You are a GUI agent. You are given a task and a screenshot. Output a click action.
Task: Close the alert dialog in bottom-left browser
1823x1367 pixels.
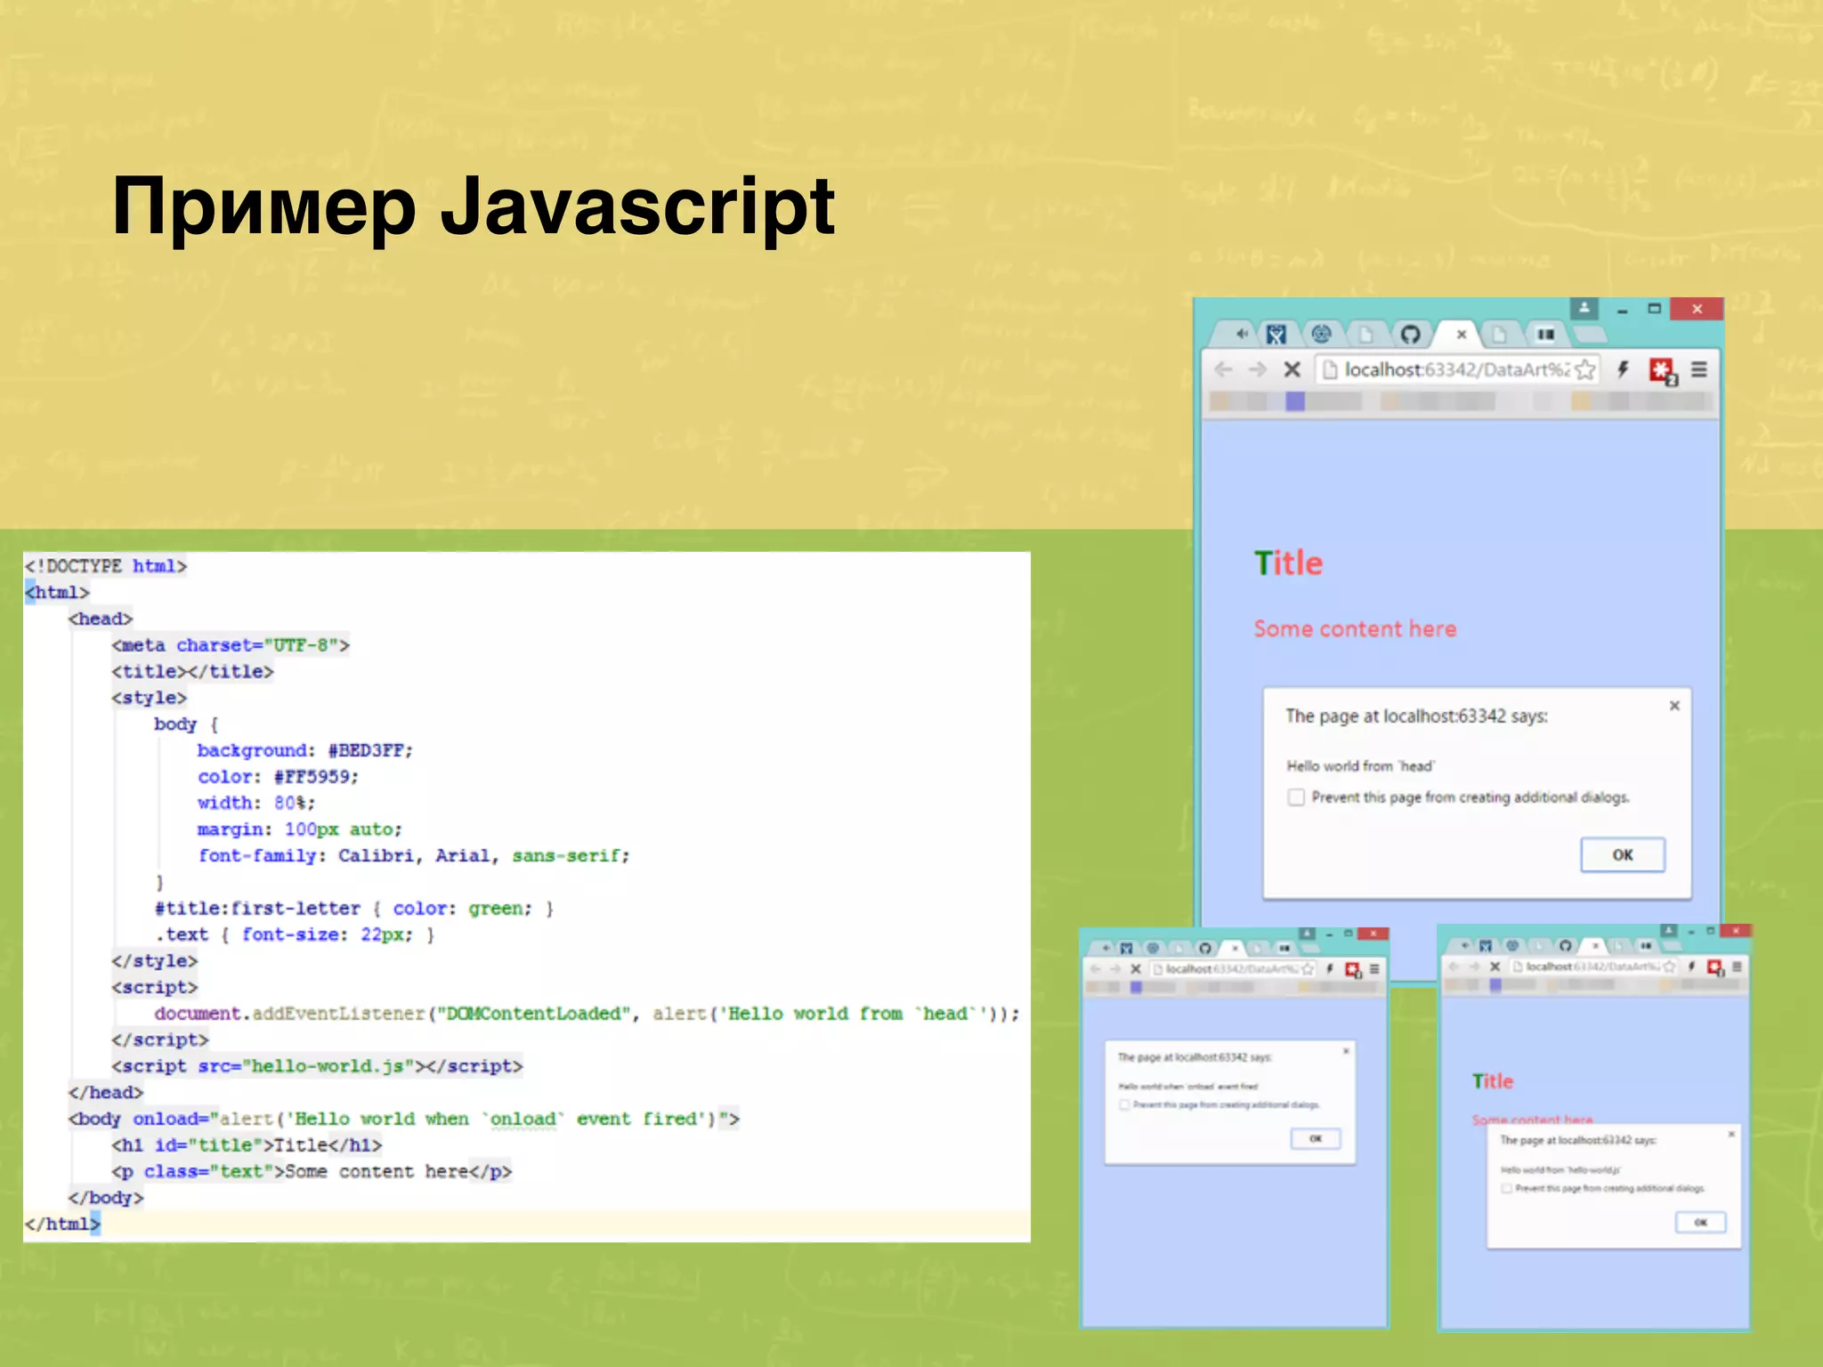pos(1346,1051)
